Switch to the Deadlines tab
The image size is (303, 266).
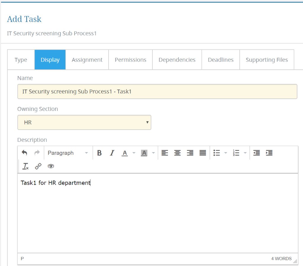[221, 60]
